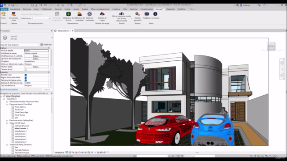Select Vista Interior 2 in project browser
The image size is (287, 161).
pos(21,137)
